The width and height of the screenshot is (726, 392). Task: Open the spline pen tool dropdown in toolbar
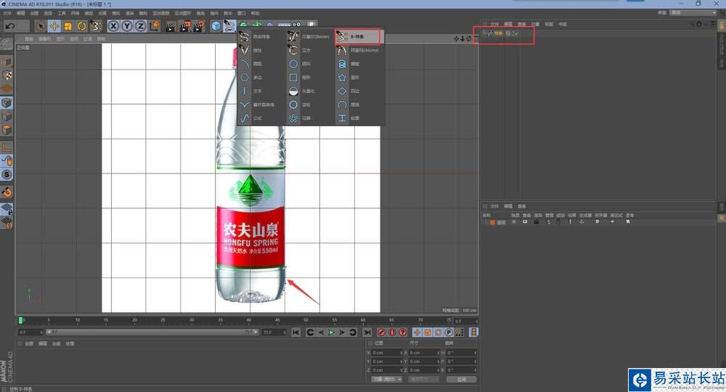229,26
